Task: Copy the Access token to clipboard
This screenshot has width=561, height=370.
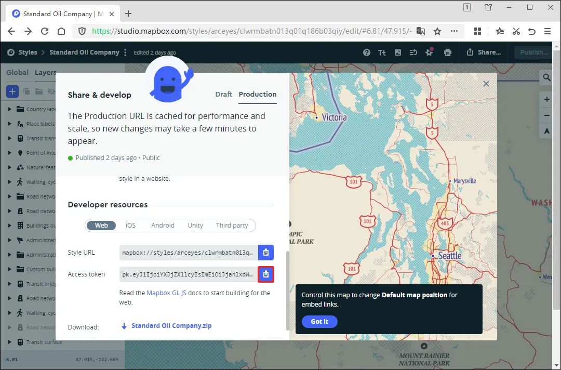Action: (265, 274)
